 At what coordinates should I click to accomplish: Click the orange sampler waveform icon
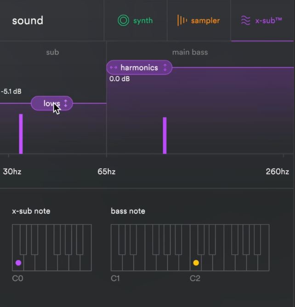(182, 20)
